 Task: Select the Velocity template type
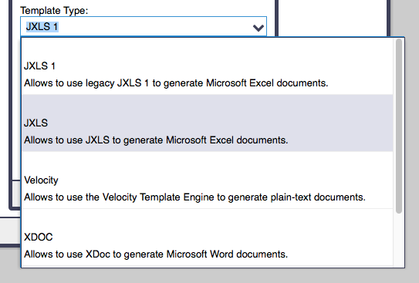click(x=208, y=180)
